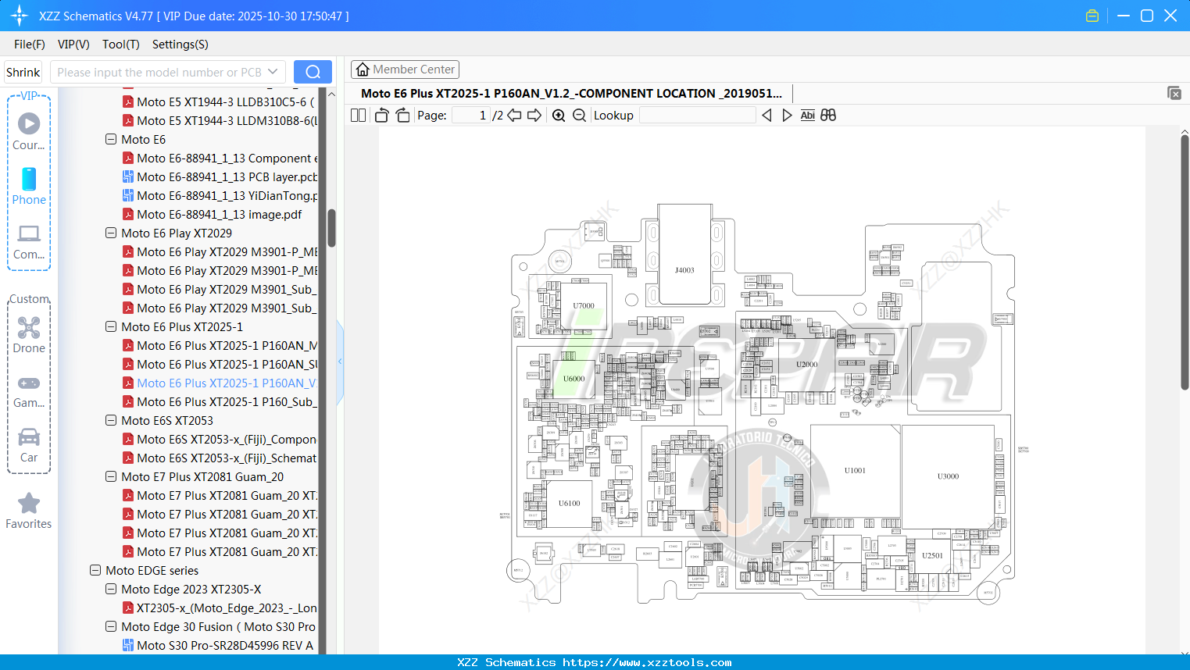
Task: Open XT2305-x Moto Edge 2023 file
Action: 220,608
